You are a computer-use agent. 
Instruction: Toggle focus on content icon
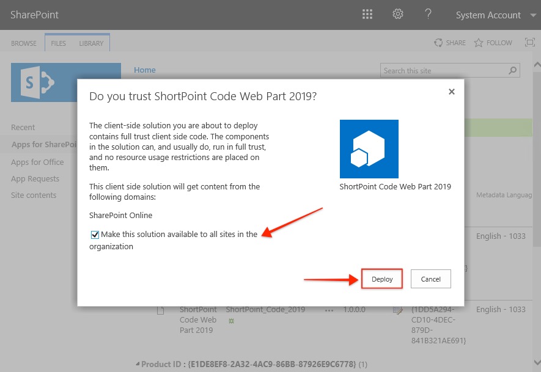pos(529,42)
